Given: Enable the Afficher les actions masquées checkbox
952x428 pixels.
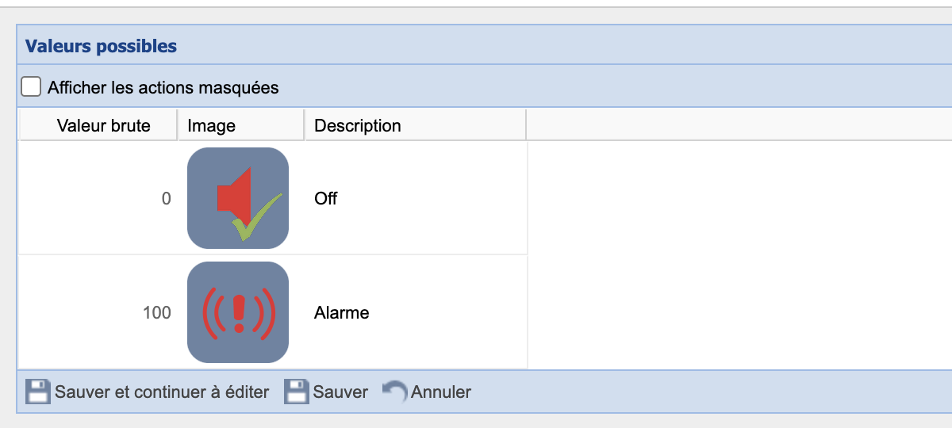Looking at the screenshot, I should point(31,86).
